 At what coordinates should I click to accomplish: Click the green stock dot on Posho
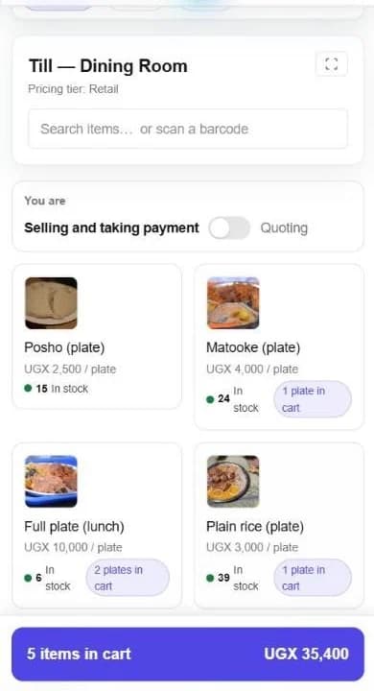tap(28, 389)
